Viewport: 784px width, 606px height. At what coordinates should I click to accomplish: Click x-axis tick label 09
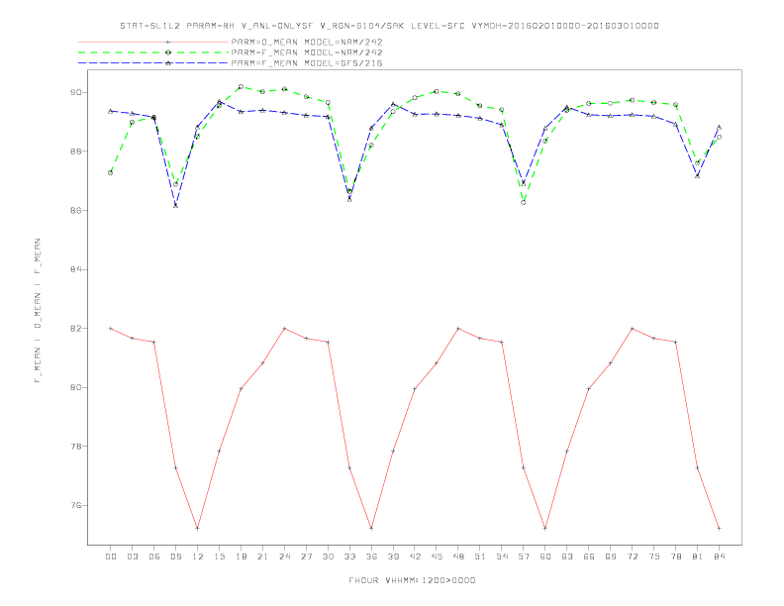click(175, 556)
